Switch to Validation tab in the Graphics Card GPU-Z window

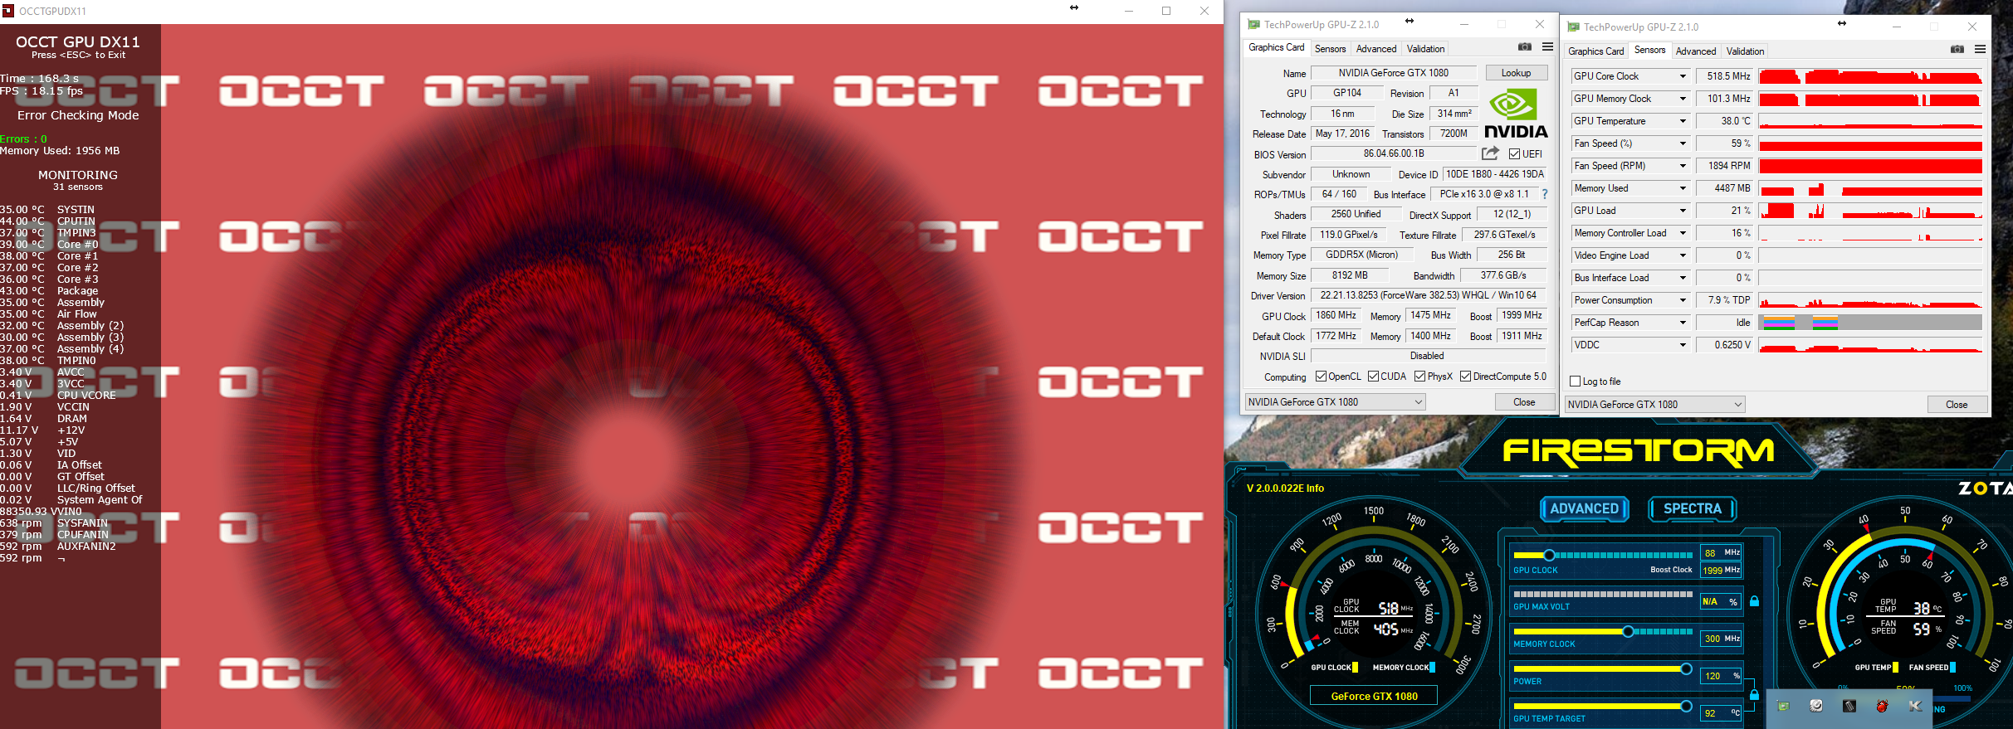(x=1425, y=49)
